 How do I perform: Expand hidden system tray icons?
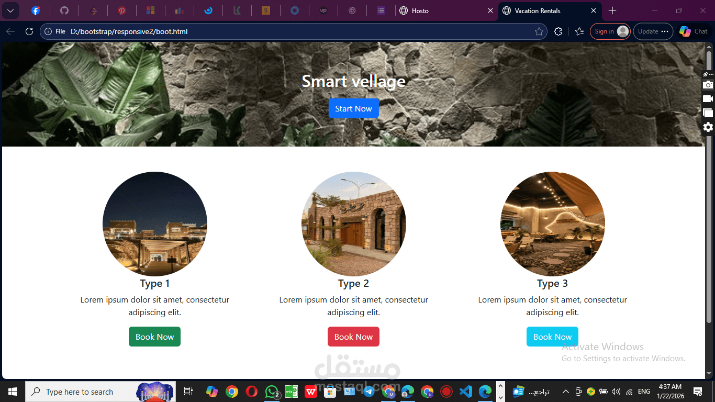pos(566,391)
